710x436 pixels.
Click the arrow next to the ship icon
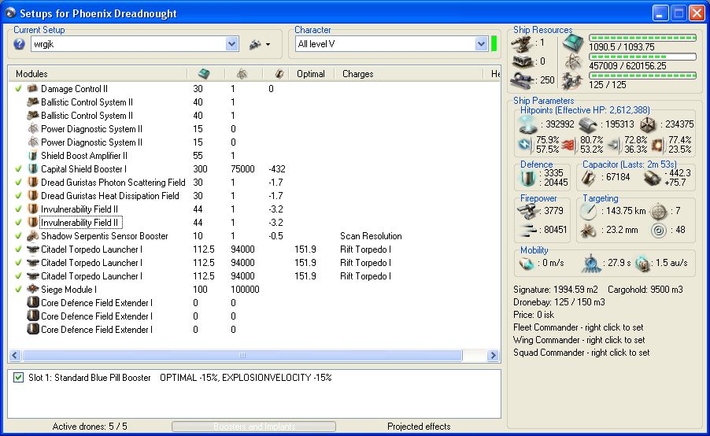268,45
